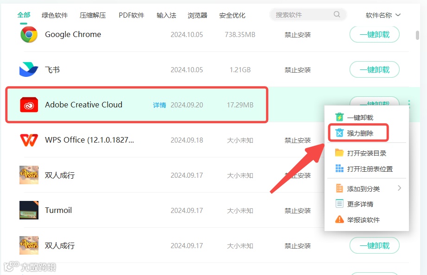Switch to the 压缩解压 tab
The image size is (427, 275).
(93, 15)
